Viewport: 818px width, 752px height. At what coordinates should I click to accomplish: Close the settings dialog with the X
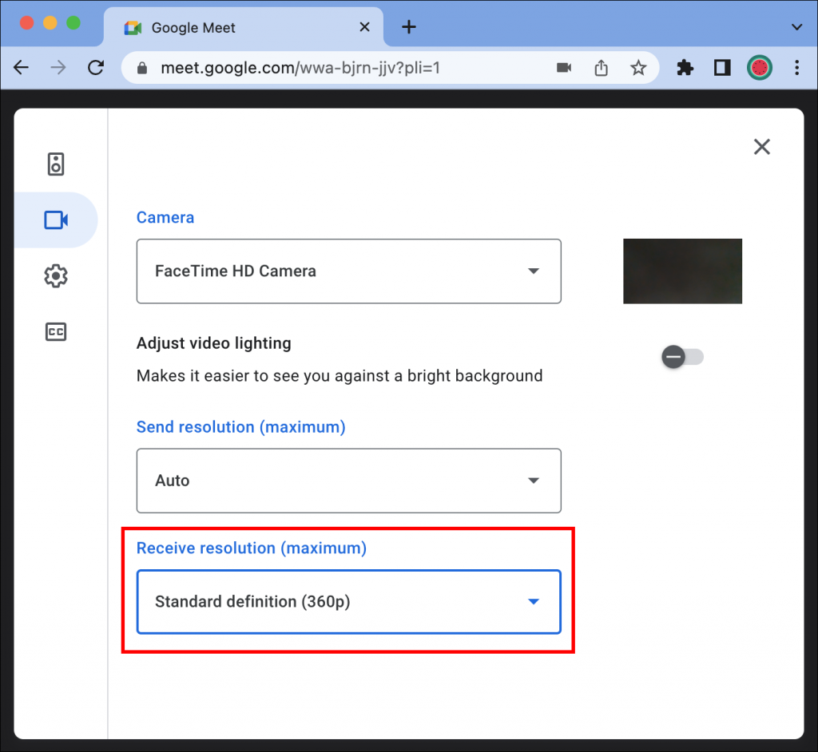point(761,147)
